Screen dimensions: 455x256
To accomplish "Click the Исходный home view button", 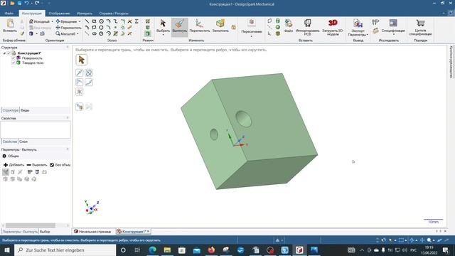I will click(x=40, y=21).
